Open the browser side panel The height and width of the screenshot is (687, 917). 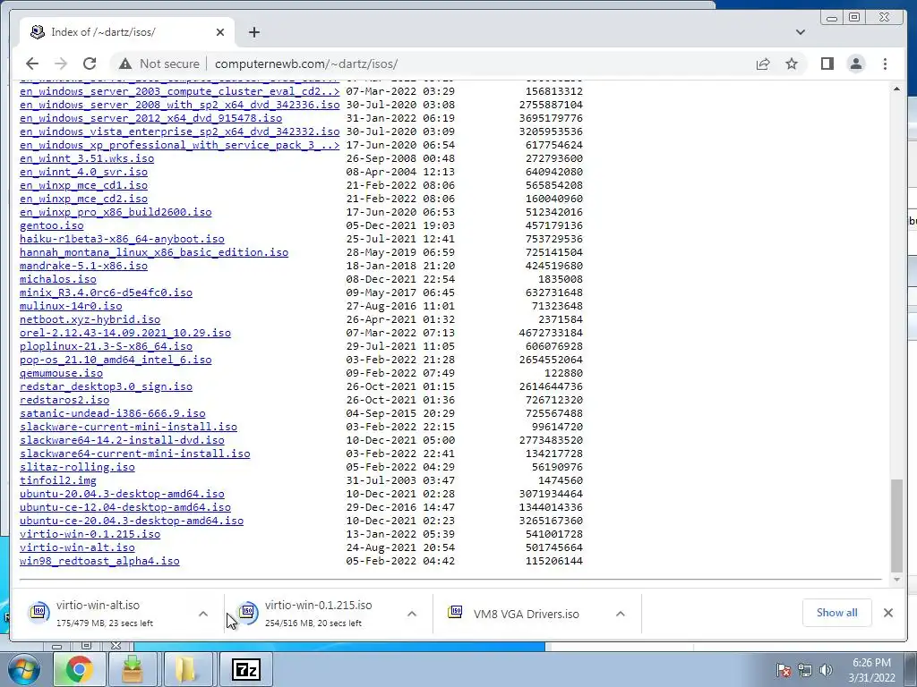pyautogui.click(x=827, y=64)
